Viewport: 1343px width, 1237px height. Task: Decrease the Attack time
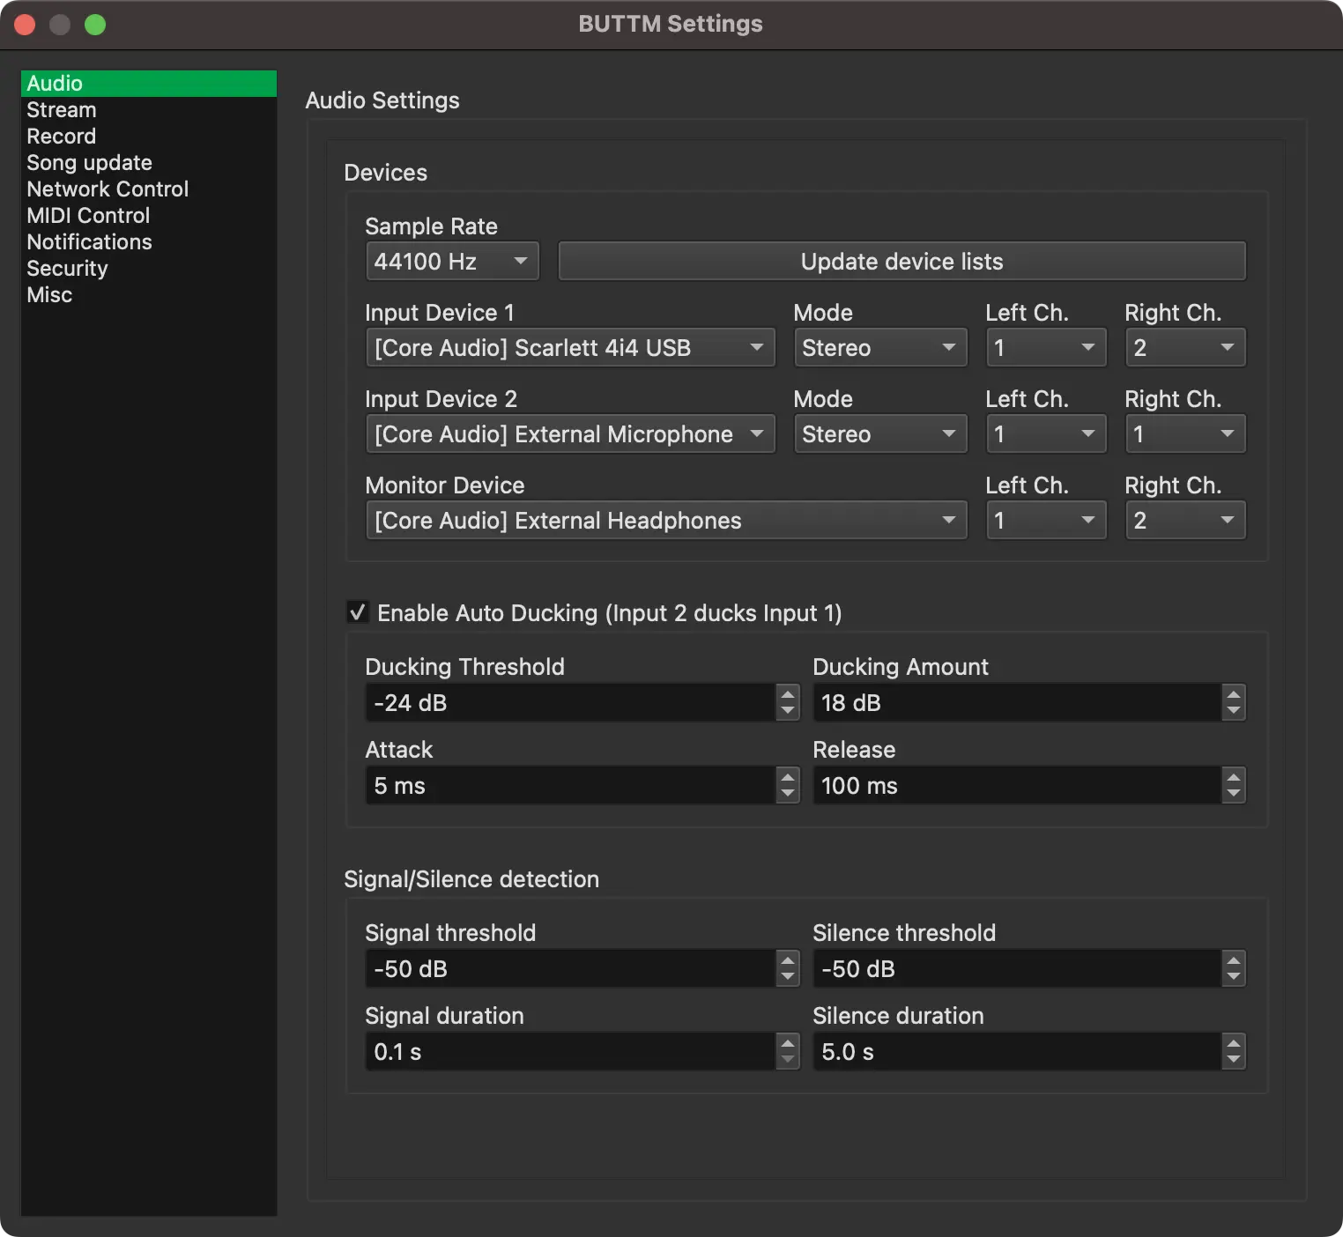click(x=787, y=791)
